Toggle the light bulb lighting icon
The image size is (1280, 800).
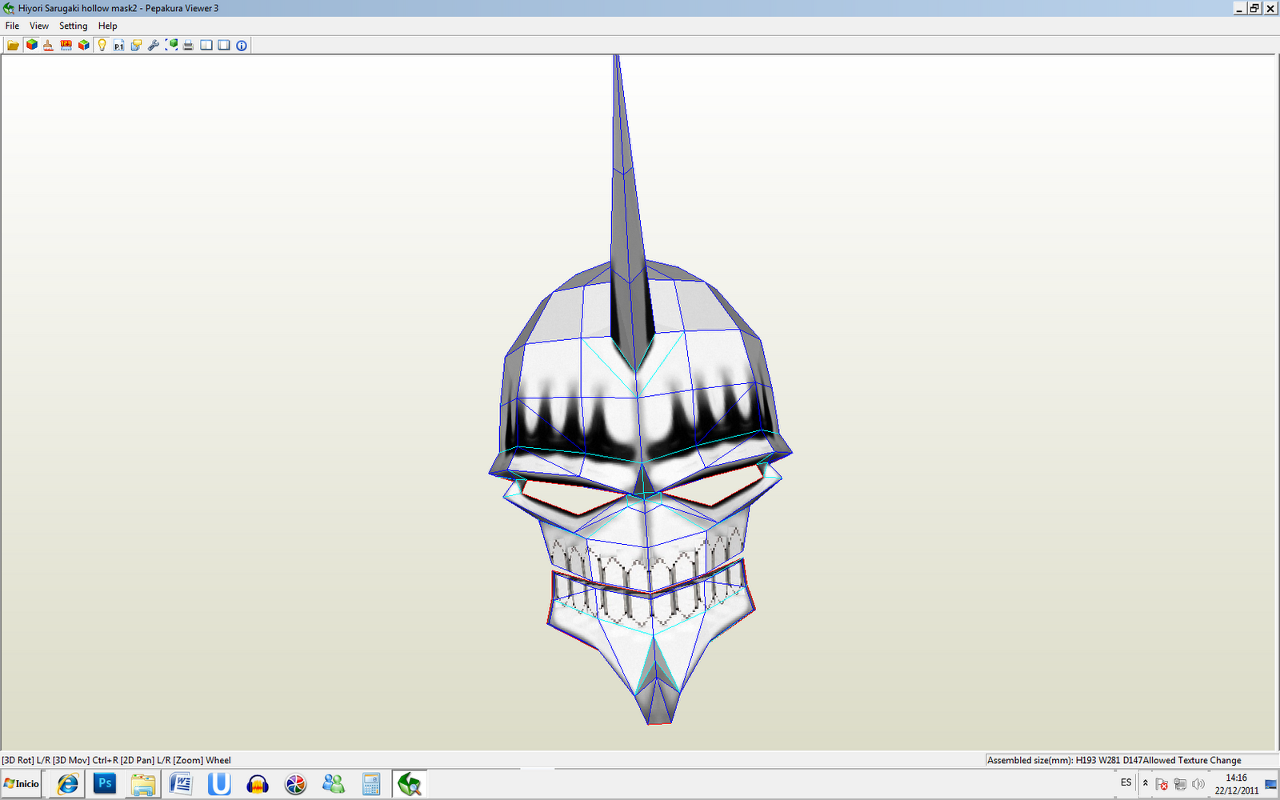(x=102, y=45)
